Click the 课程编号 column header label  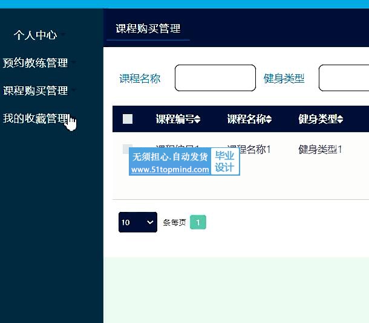pyautogui.click(x=174, y=119)
